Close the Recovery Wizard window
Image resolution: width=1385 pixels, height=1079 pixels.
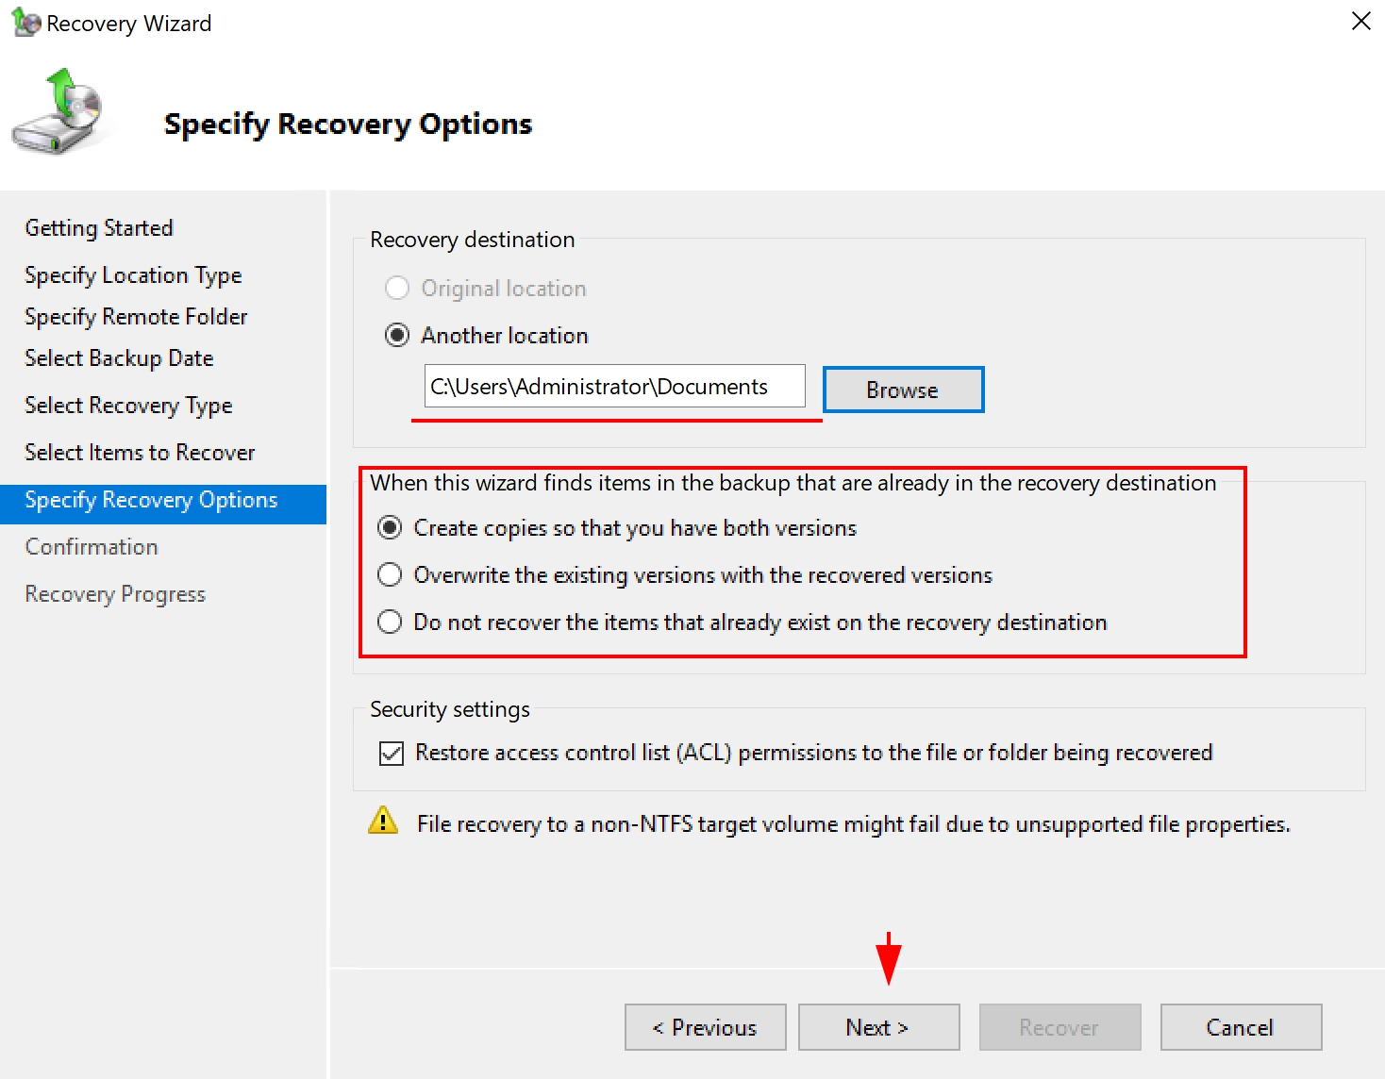(x=1360, y=22)
